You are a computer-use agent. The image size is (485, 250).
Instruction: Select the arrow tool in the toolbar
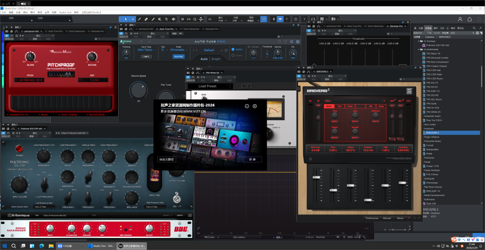click(x=126, y=19)
